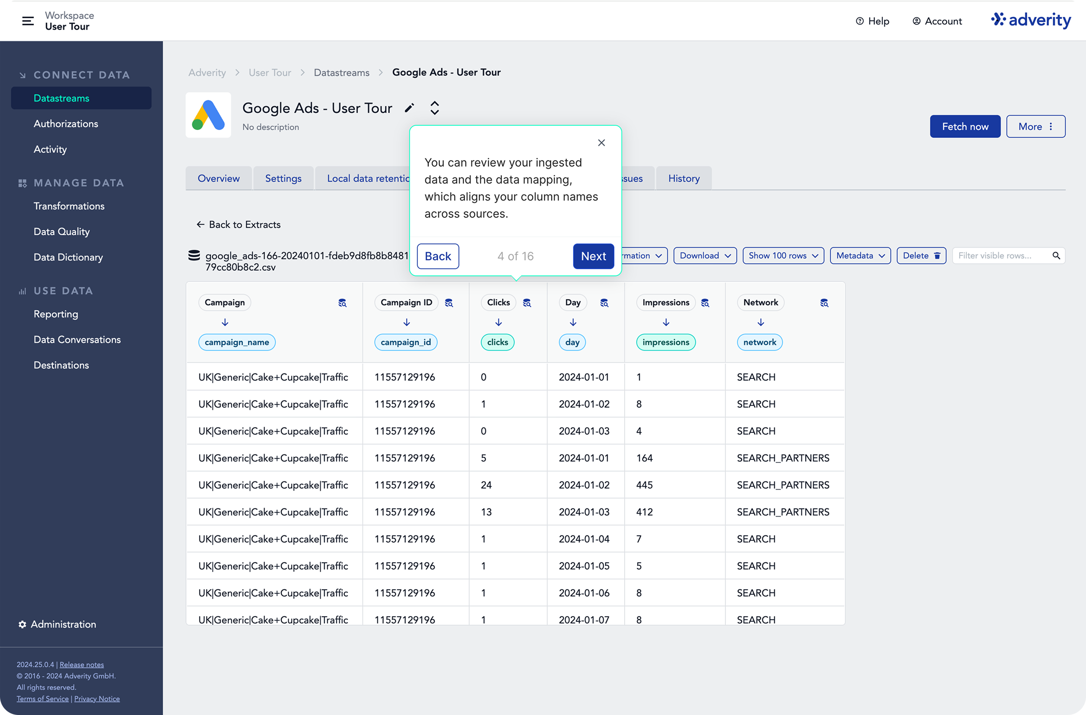Open Release notes link
This screenshot has width=1086, height=715.
pyautogui.click(x=82, y=664)
